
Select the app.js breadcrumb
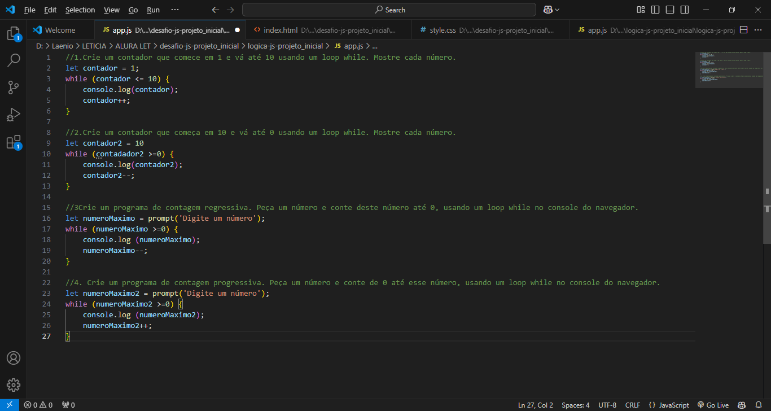348,46
